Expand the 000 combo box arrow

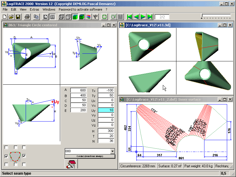tap(112, 151)
